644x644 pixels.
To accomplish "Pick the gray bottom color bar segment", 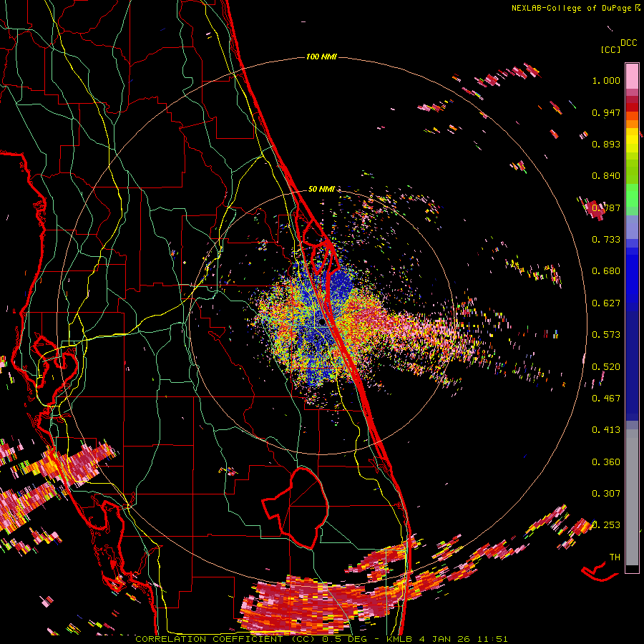I will (x=632, y=497).
